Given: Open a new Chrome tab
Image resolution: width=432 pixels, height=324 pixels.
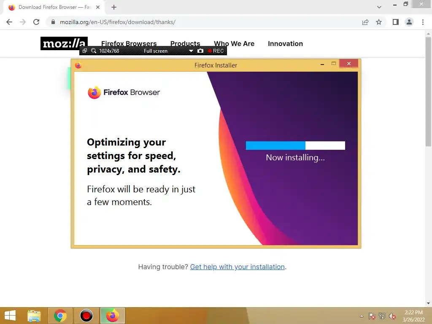Looking at the screenshot, I should click(114, 7).
